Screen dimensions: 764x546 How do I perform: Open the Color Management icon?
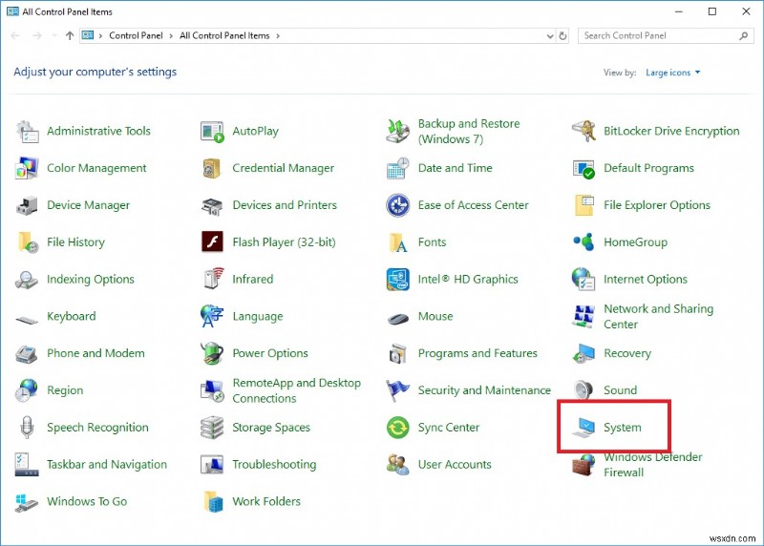(x=27, y=169)
